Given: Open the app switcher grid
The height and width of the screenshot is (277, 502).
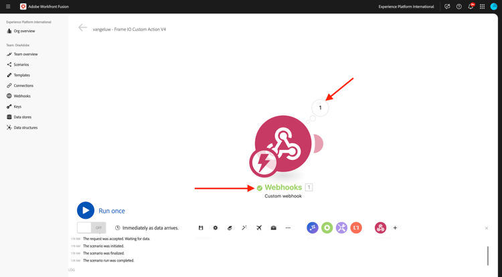Looking at the screenshot, I should point(482,7).
